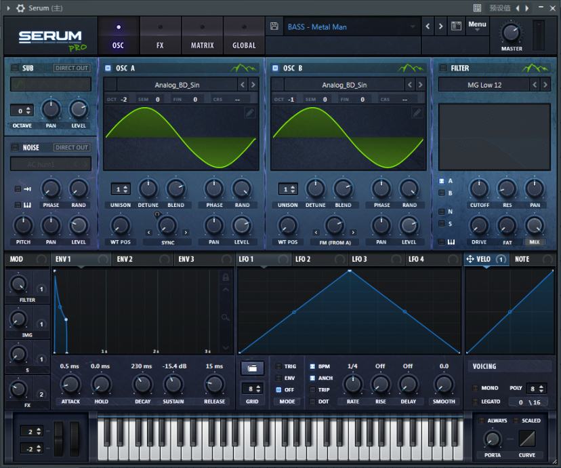
Task: Click the OSC A waveform edit pencil icon
Action: pos(250,113)
